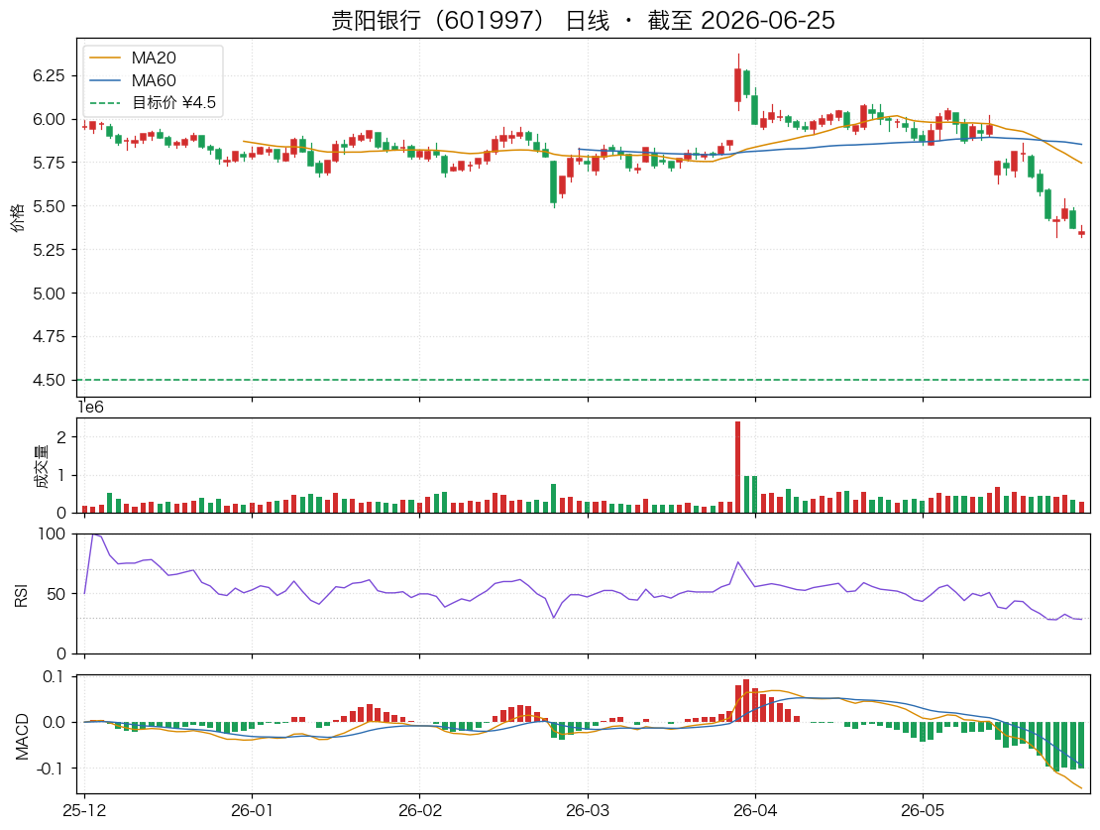Click the 26-02 date tick label

(419, 810)
